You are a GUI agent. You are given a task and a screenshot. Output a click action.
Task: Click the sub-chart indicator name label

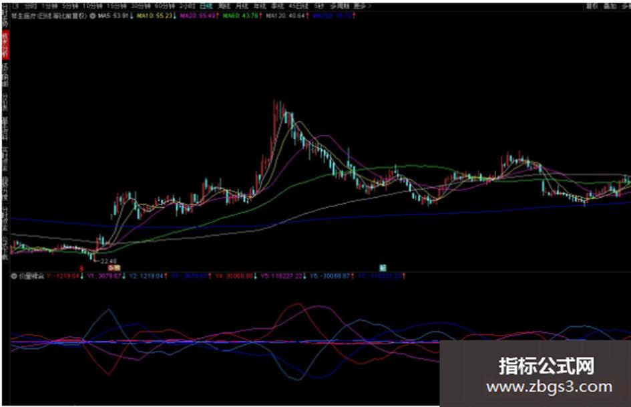[31, 276]
